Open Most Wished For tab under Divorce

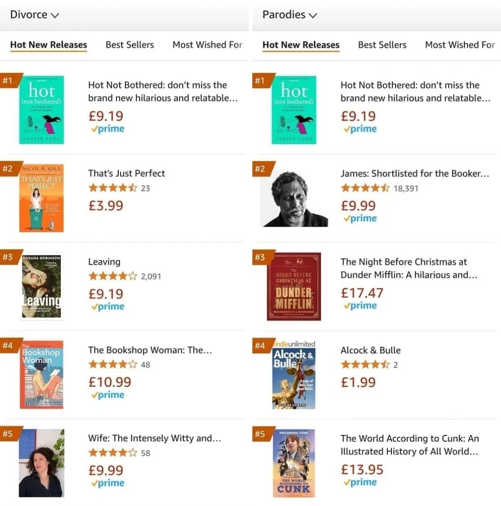coord(207,45)
